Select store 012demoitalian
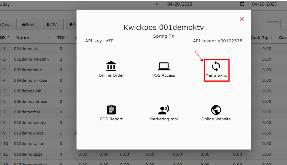 click(x=29, y=144)
